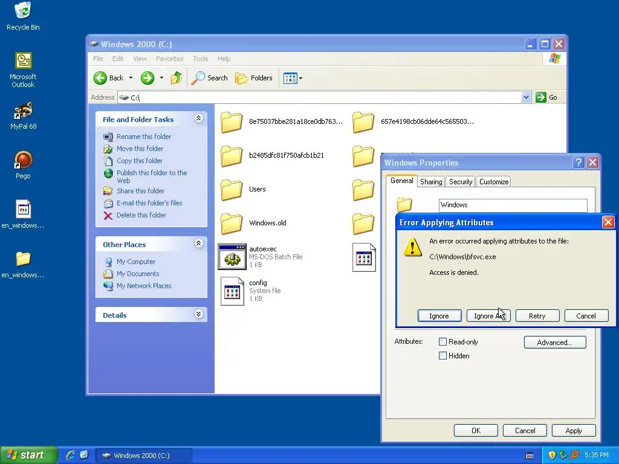Viewport: 619px width, 464px height.
Task: Click the Go arrow next to address bar
Action: pos(541,97)
